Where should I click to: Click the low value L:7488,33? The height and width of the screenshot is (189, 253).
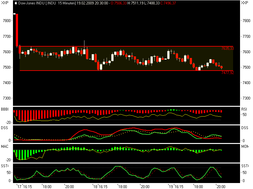click(152, 3)
